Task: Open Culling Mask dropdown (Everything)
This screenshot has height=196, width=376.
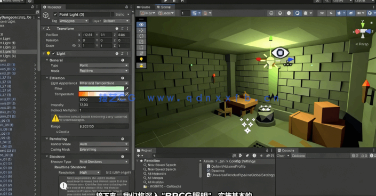Action: click(x=104, y=150)
